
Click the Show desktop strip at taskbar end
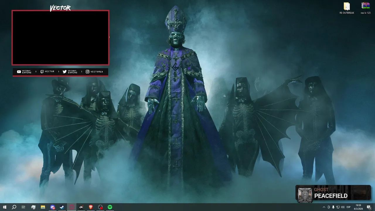[374, 207]
